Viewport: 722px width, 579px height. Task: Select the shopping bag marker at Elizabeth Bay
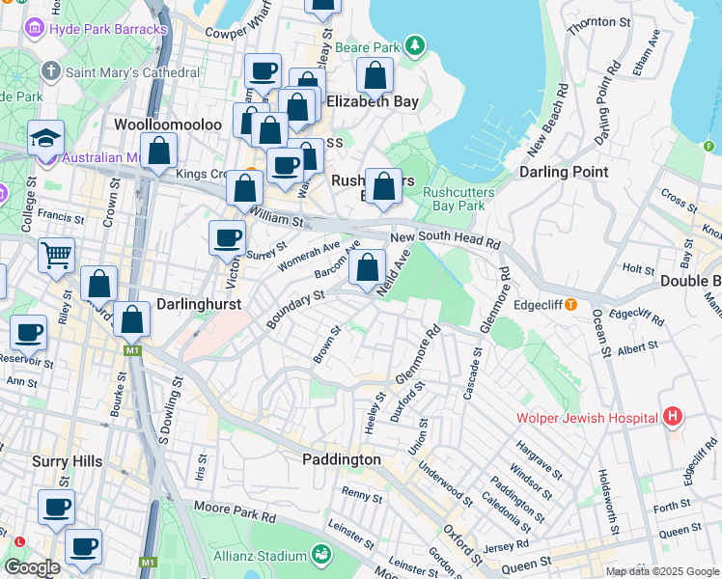[375, 76]
